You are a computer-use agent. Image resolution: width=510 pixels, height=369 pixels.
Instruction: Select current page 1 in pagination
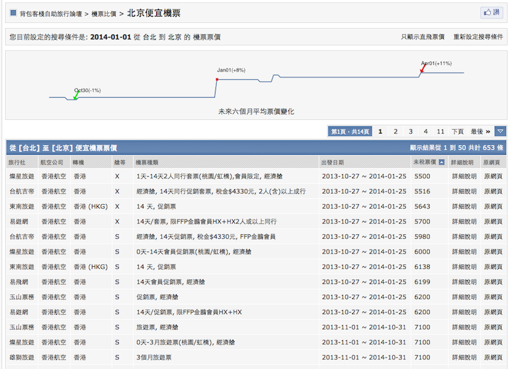coord(380,132)
